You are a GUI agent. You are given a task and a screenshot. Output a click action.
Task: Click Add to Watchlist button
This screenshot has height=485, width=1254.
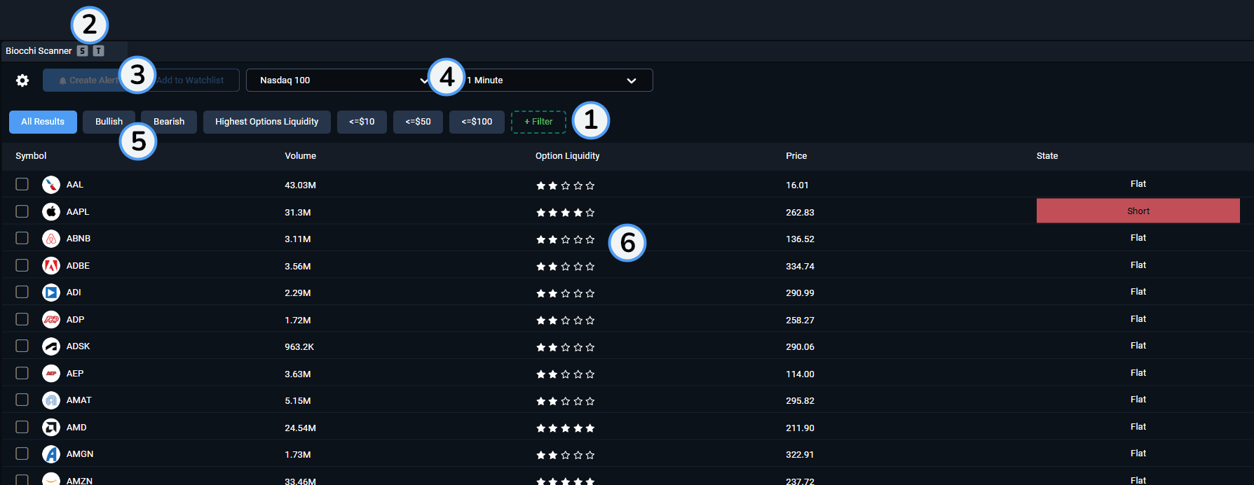coord(189,80)
